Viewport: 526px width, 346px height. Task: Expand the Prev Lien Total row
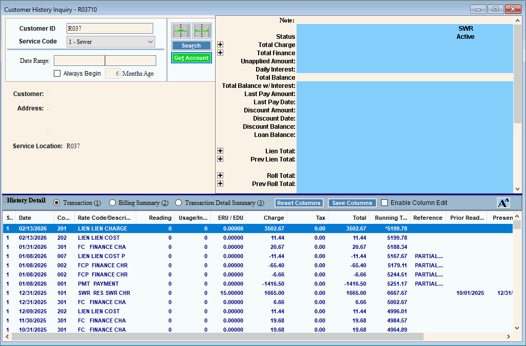[x=220, y=159]
